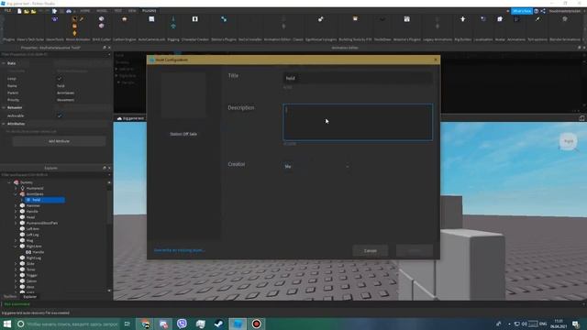Click the share icon in the top bar
Viewport: 587px width, 330px height.
tap(543, 11)
